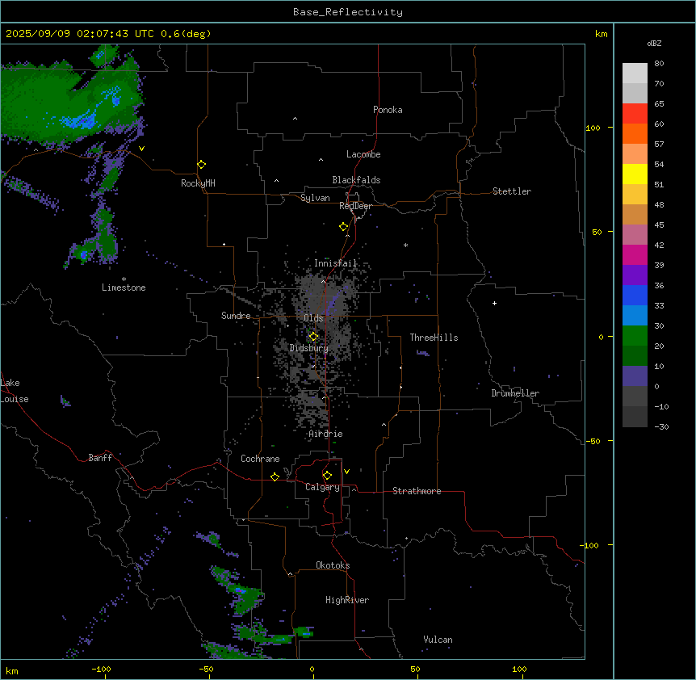Click the RockyMH label
Viewport: 696px width, 680px height.
tap(198, 183)
